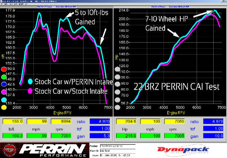
Task: Click the blue run circle on torque graph
Action: pos(4,84)
